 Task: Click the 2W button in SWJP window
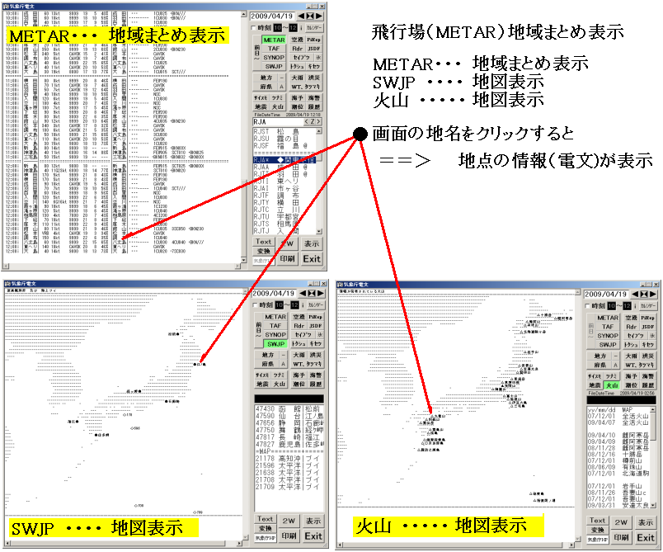289,521
